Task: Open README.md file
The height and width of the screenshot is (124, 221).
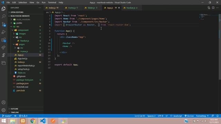Action: [x=22, y=87]
